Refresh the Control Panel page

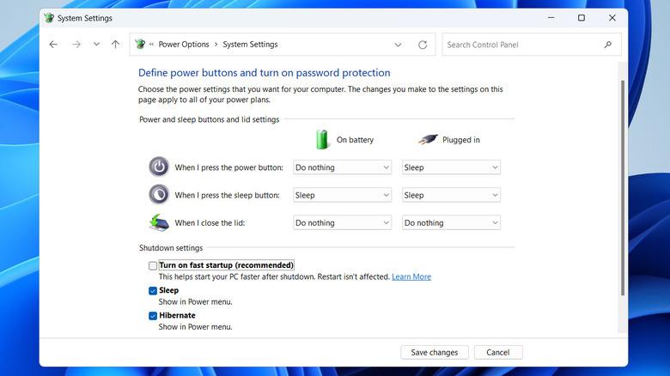coord(423,45)
